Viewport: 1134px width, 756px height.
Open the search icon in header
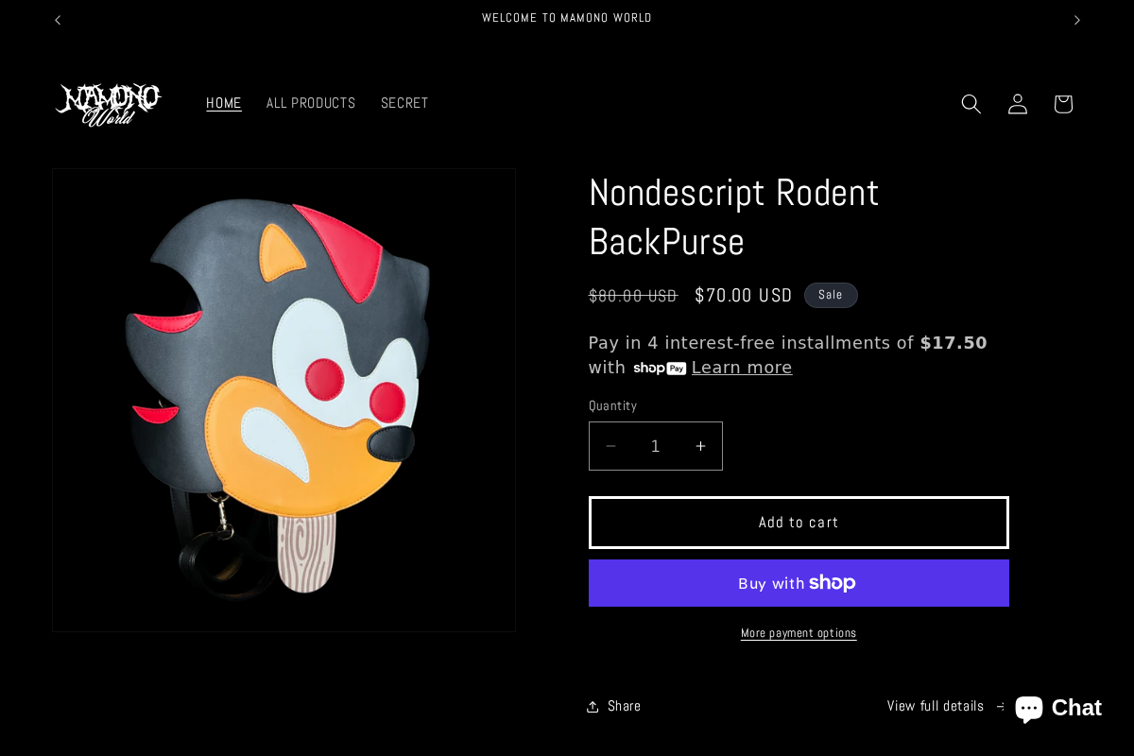[971, 104]
